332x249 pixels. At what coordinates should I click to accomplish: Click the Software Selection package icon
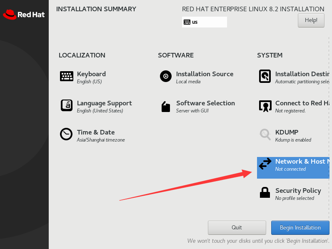tap(166, 107)
